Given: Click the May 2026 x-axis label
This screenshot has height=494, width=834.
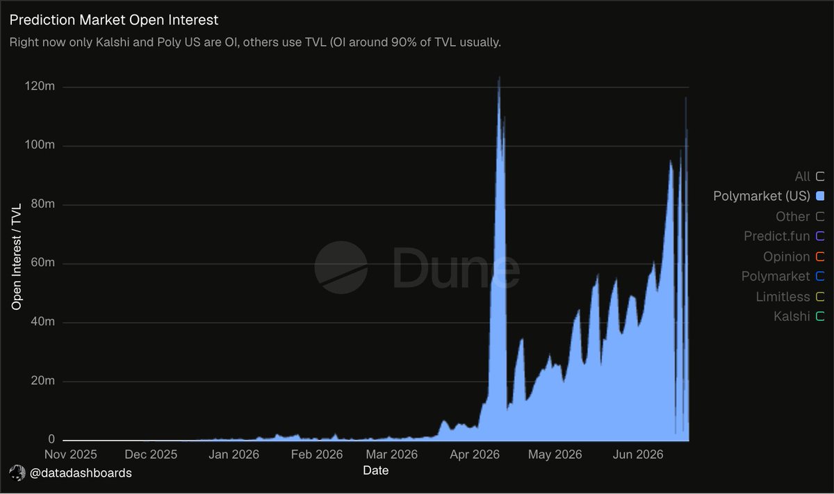Looking at the screenshot, I should [555, 455].
